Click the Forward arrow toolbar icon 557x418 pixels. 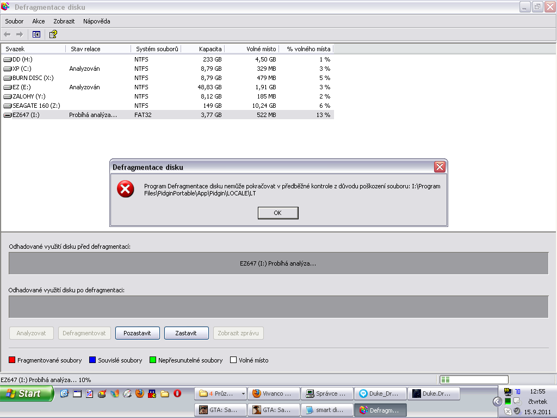pyautogui.click(x=20, y=34)
